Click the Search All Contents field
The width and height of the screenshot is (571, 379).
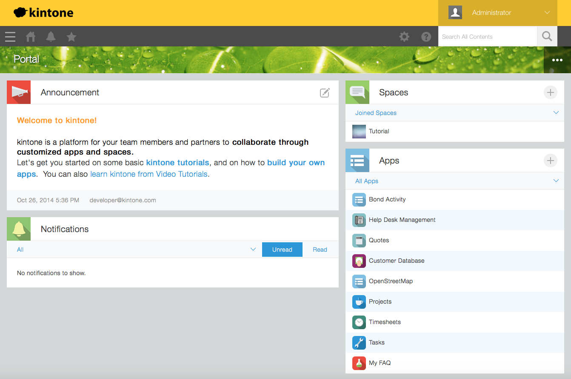coord(488,37)
